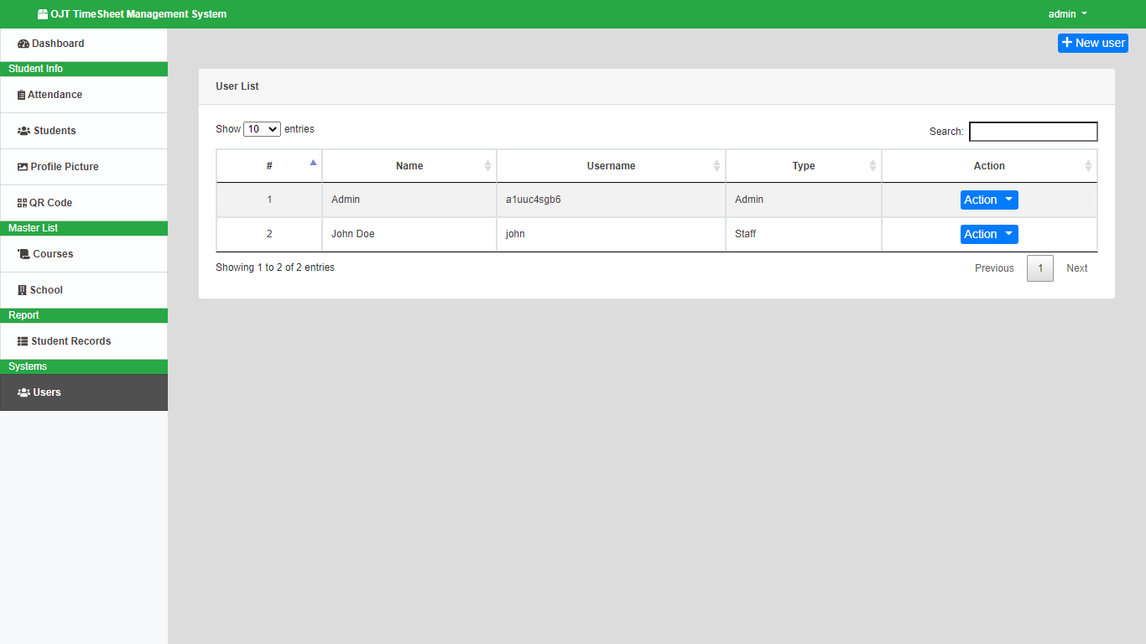Sort the table by the # column

pyautogui.click(x=269, y=166)
